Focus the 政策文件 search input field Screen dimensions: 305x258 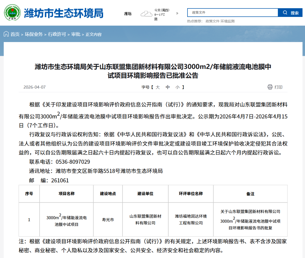click(x=233, y=13)
